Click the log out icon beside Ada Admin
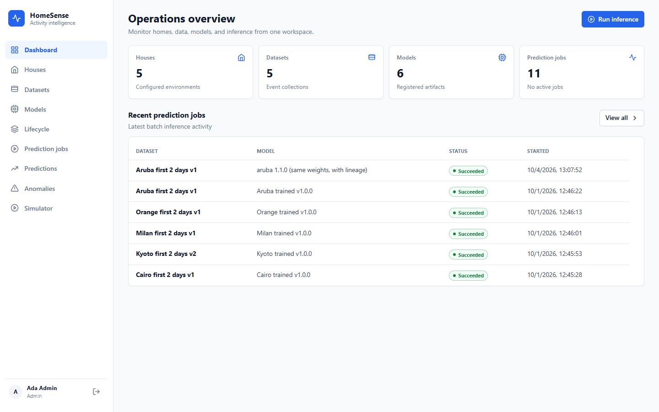The image size is (659, 412). click(96, 391)
